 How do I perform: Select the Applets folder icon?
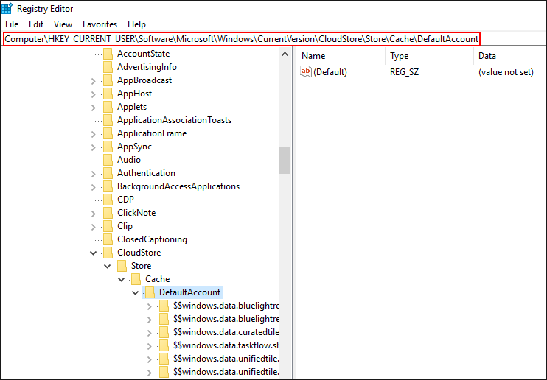(108, 107)
